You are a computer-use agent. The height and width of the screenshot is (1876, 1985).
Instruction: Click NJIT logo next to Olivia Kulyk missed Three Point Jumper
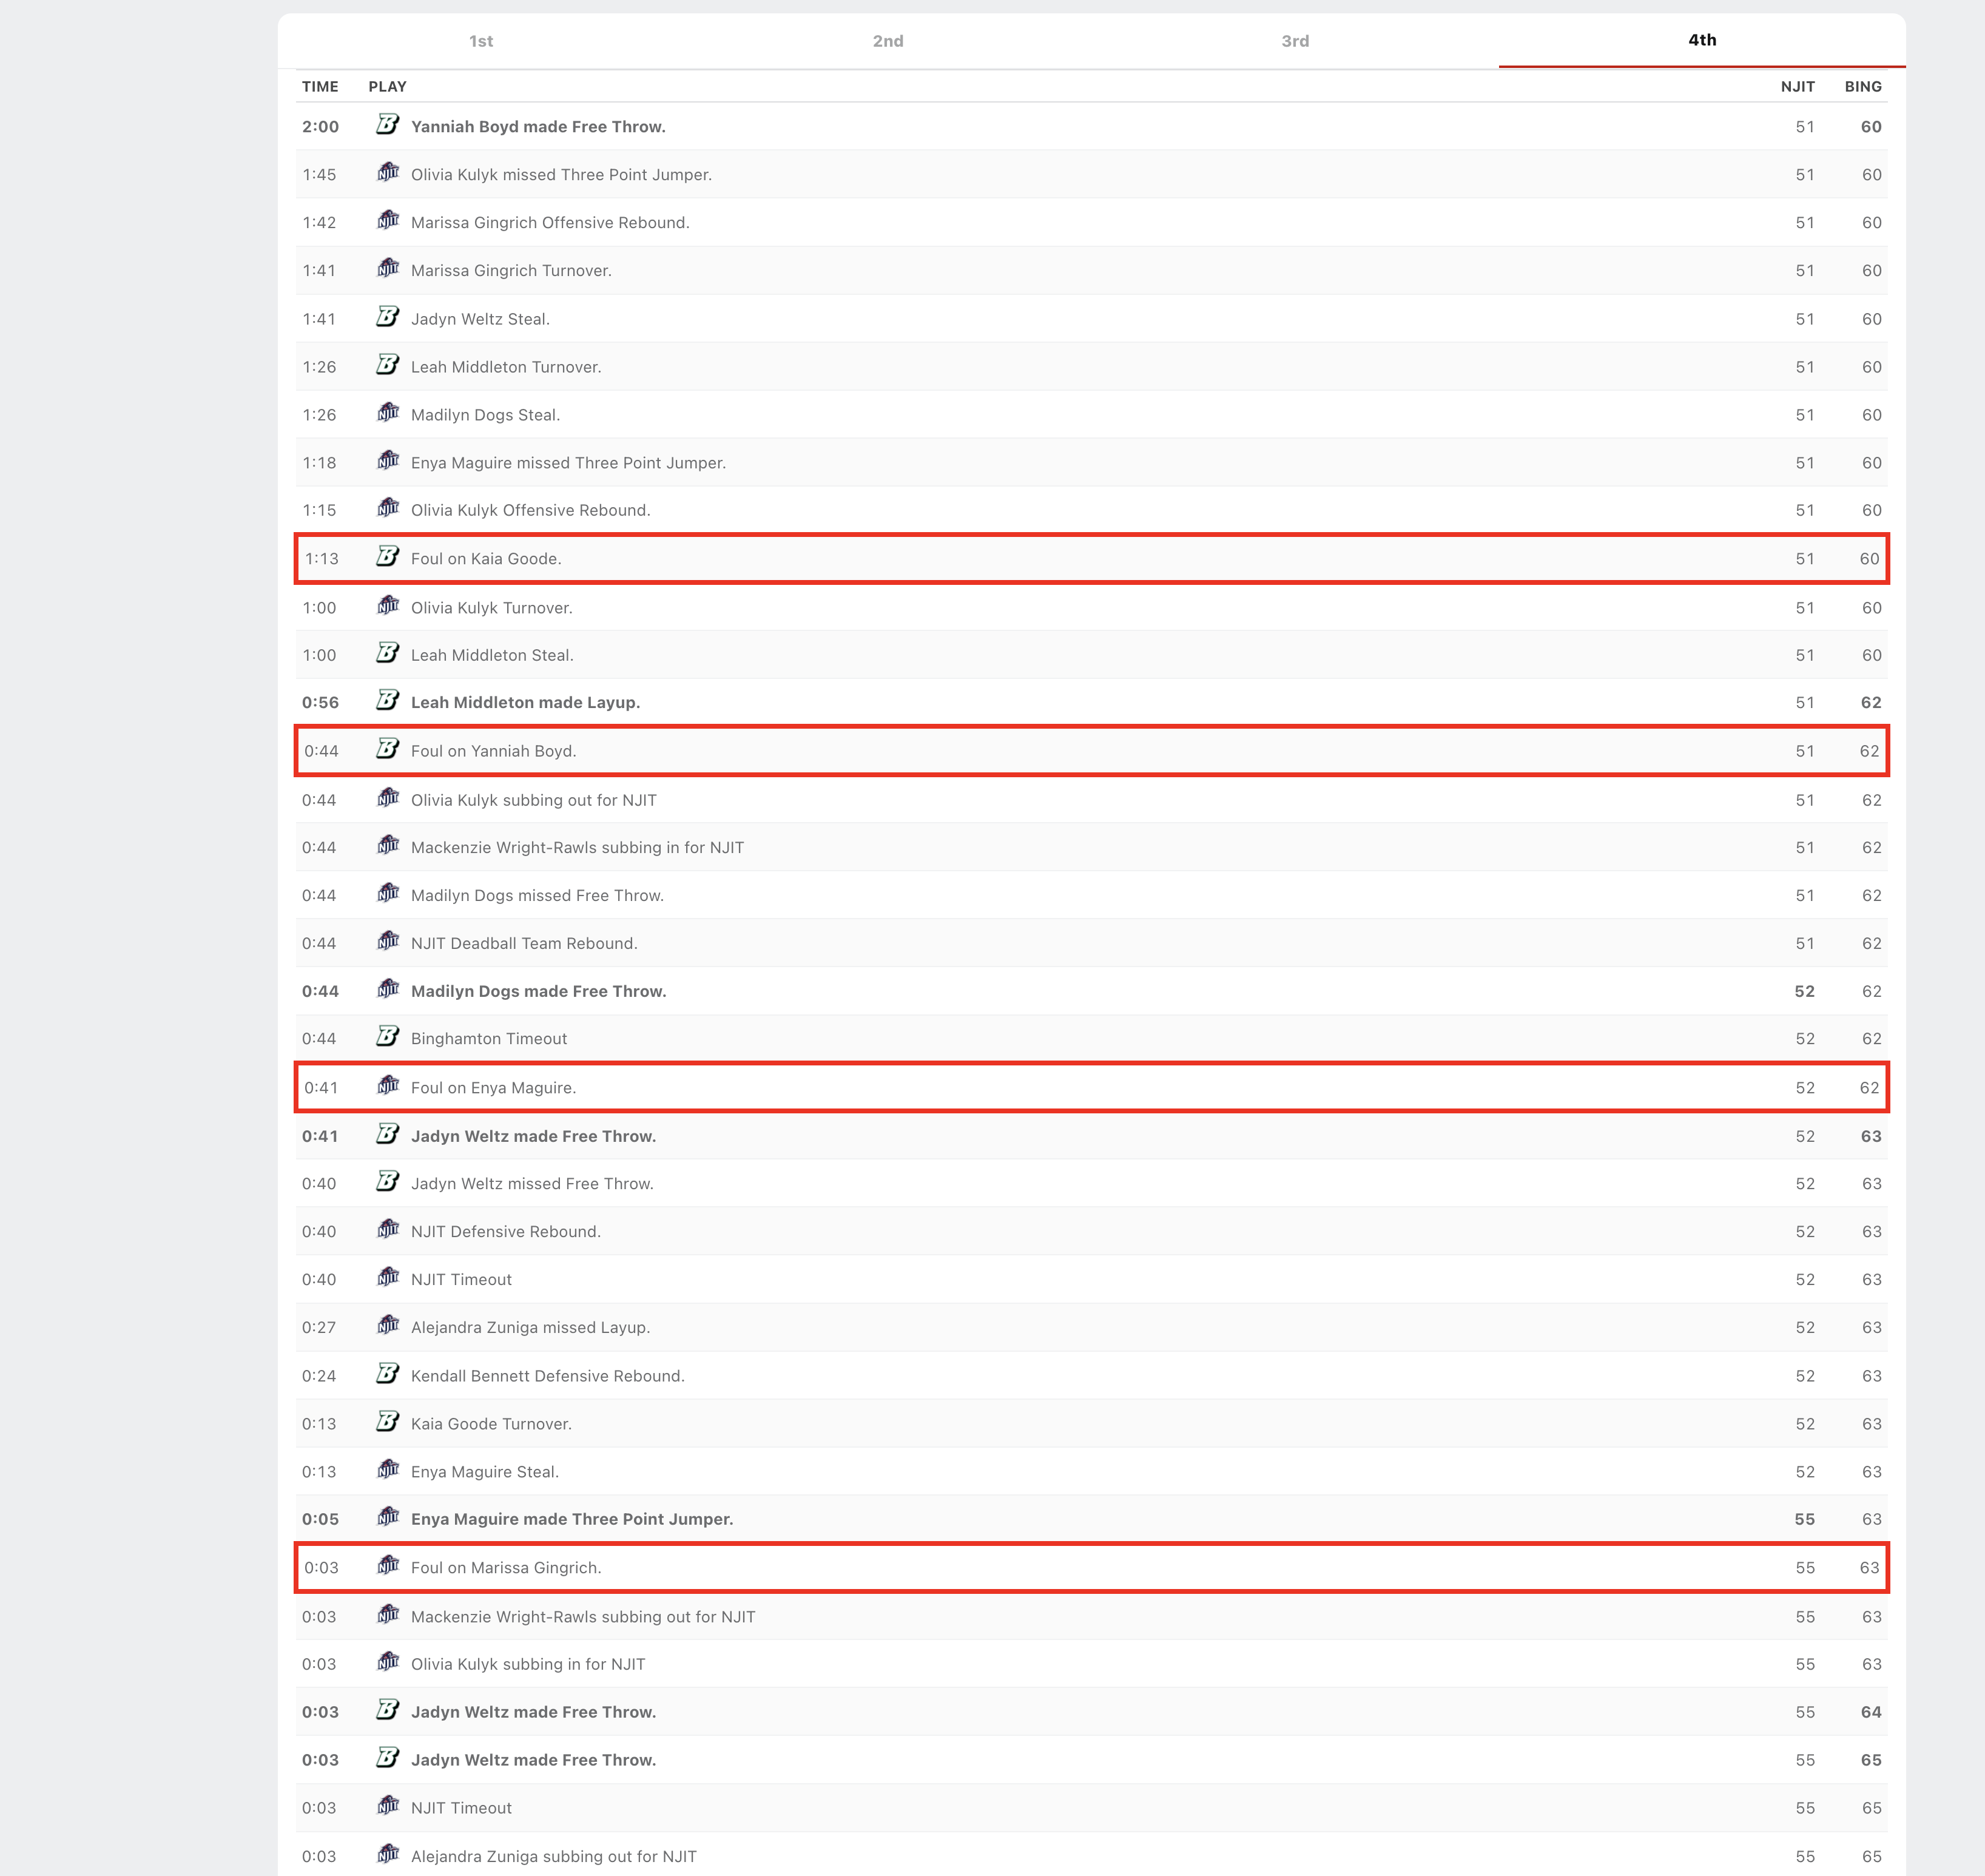388,173
